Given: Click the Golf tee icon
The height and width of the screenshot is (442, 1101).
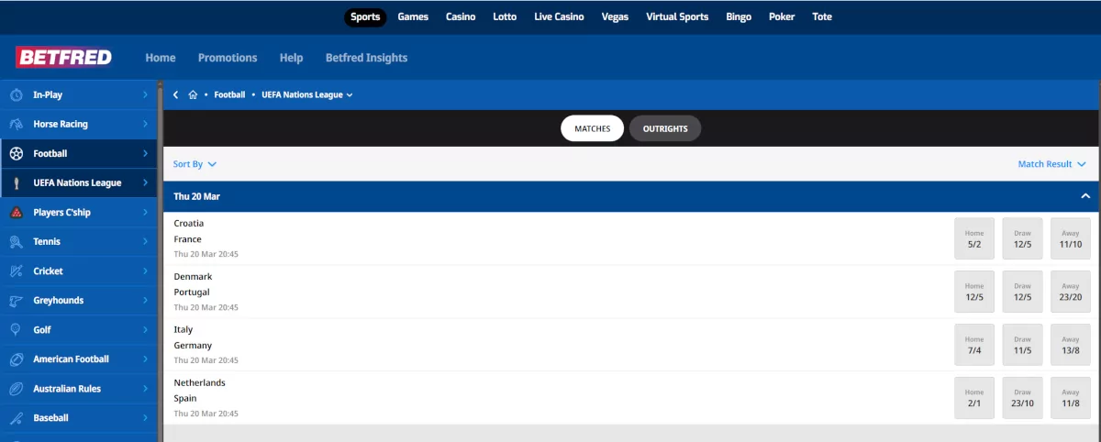Looking at the screenshot, I should pyautogui.click(x=17, y=329).
